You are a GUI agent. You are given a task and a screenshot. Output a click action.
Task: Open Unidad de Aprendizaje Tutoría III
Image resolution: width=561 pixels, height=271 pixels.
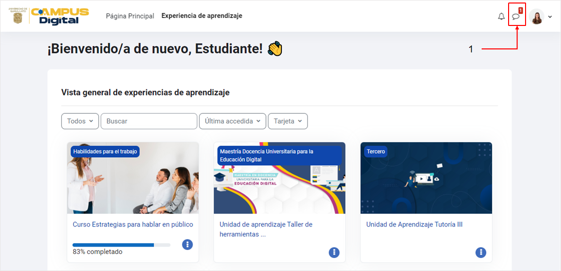tap(414, 225)
